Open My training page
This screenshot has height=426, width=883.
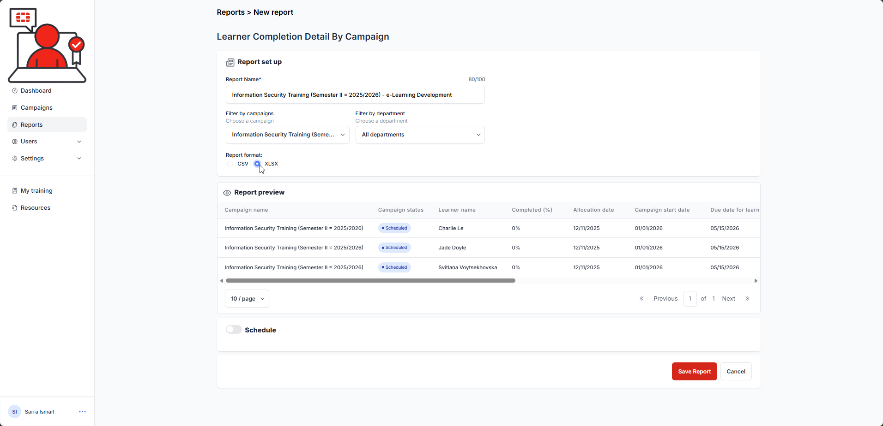click(36, 191)
